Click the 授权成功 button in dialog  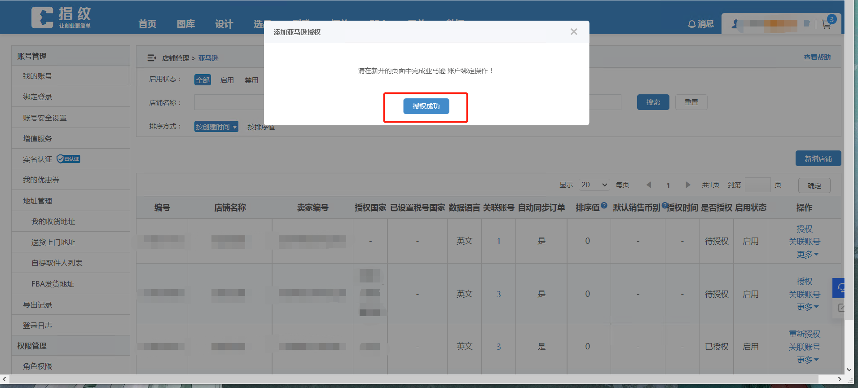click(426, 106)
